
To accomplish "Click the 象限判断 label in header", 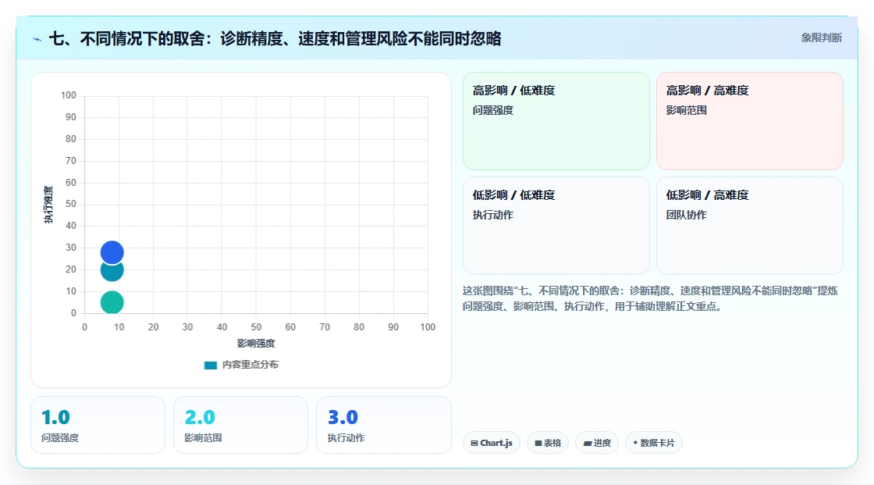I will (x=821, y=38).
